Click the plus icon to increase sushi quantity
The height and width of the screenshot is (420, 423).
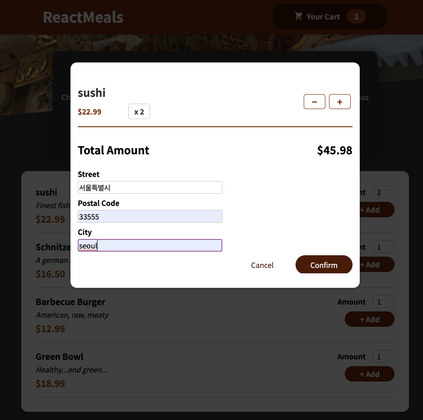339,101
